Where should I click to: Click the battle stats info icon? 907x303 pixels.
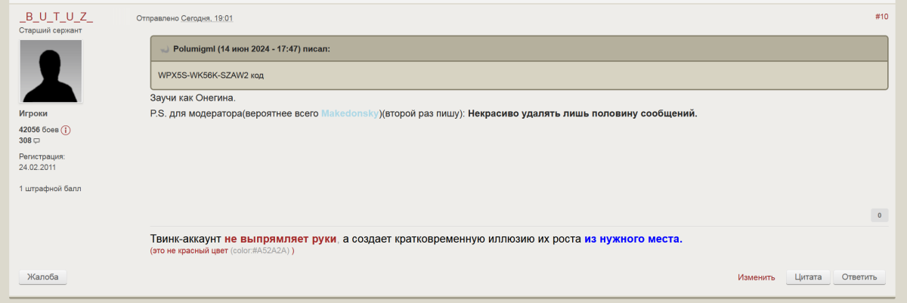(x=66, y=130)
